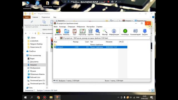Click Копировать in Explorer ribbon
The width and height of the screenshot is (178, 100).
[44, 23]
